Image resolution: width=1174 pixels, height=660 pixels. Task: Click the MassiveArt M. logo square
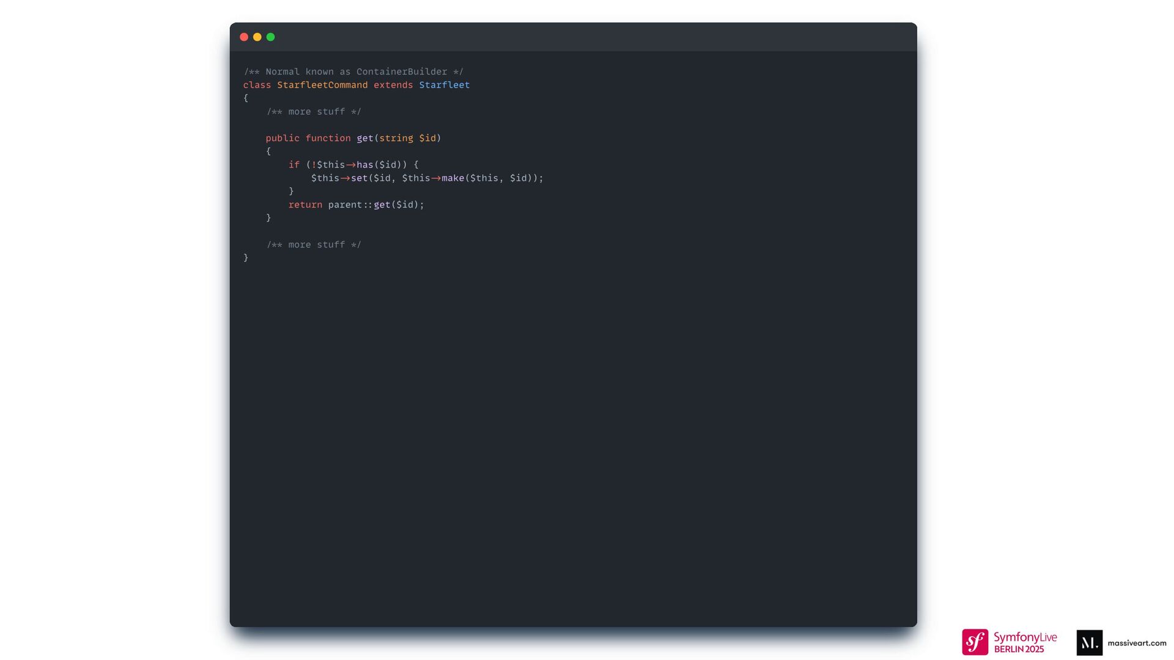1090,643
